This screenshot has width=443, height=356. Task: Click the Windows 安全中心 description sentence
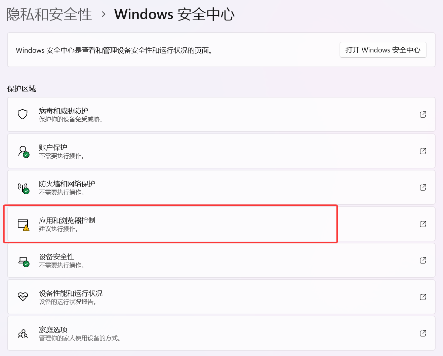click(x=114, y=50)
